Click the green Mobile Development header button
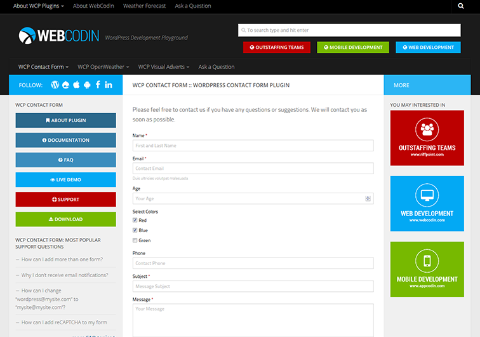The width and height of the screenshot is (480, 337). [x=353, y=47]
